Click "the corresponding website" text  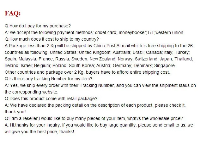click(x=31, y=92)
